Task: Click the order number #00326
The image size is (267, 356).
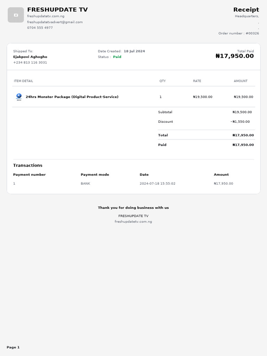Action: tap(252, 33)
